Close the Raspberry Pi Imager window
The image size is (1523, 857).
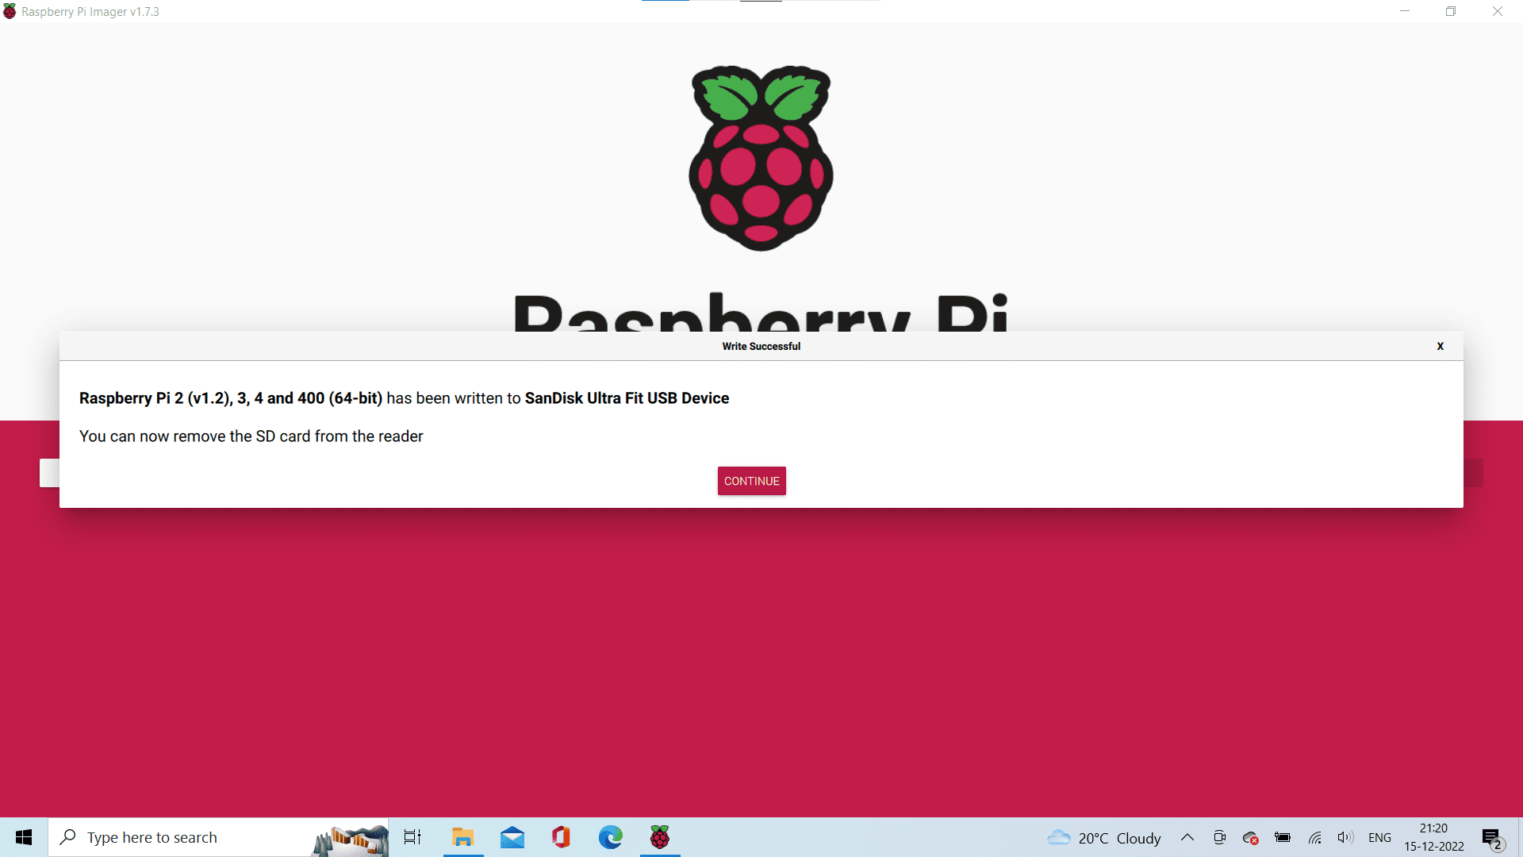[1498, 11]
